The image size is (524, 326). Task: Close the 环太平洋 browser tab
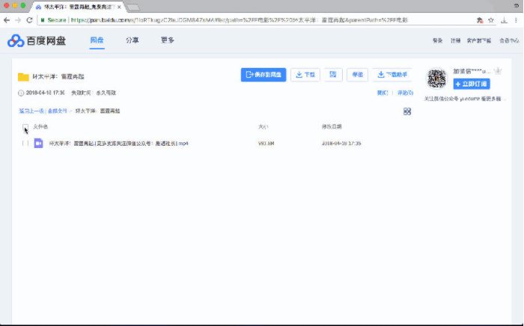point(119,7)
